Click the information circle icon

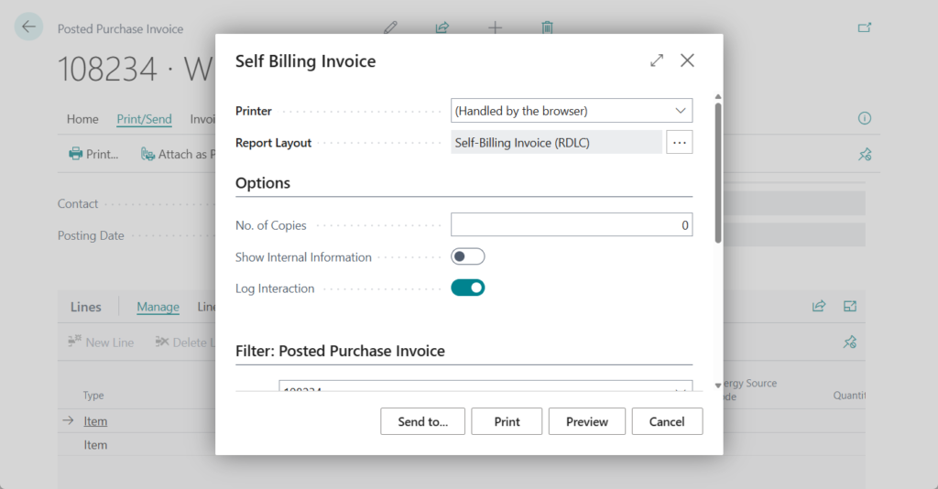click(864, 118)
